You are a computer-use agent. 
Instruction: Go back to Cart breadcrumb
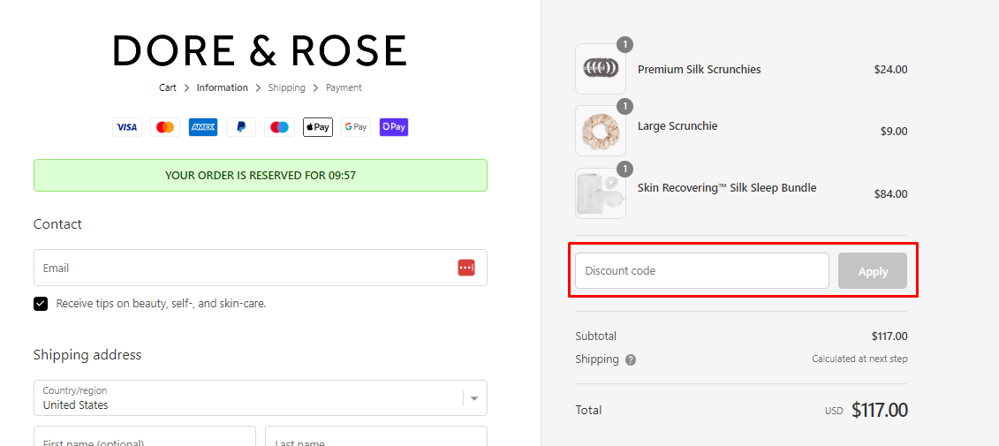[168, 88]
